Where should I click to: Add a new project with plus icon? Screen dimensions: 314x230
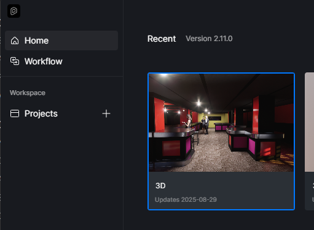pyautogui.click(x=106, y=113)
